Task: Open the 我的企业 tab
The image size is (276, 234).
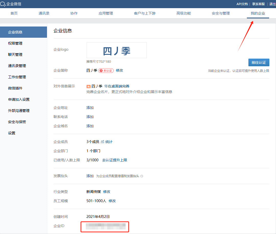Action: pos(258,13)
